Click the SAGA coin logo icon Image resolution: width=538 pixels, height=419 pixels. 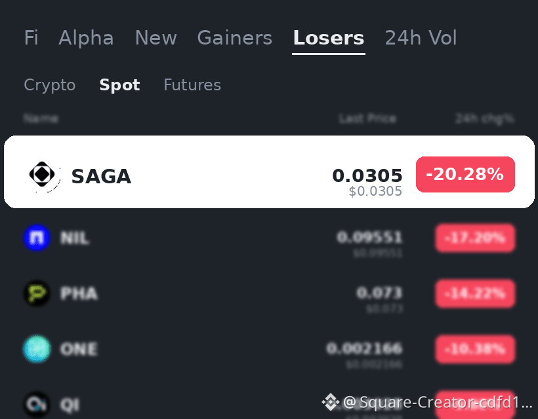pyautogui.click(x=42, y=175)
